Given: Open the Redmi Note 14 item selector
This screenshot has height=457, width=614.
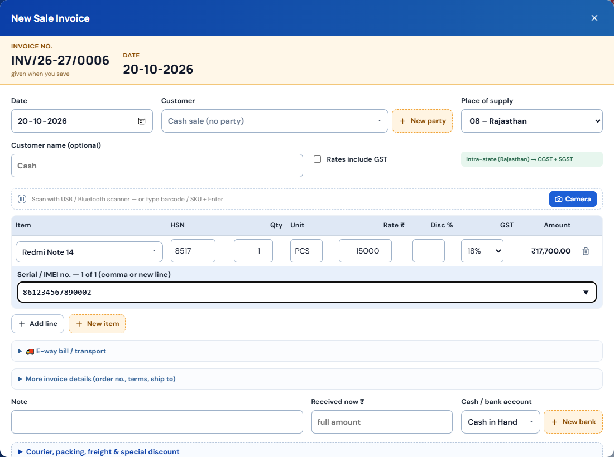Looking at the screenshot, I should click(89, 252).
